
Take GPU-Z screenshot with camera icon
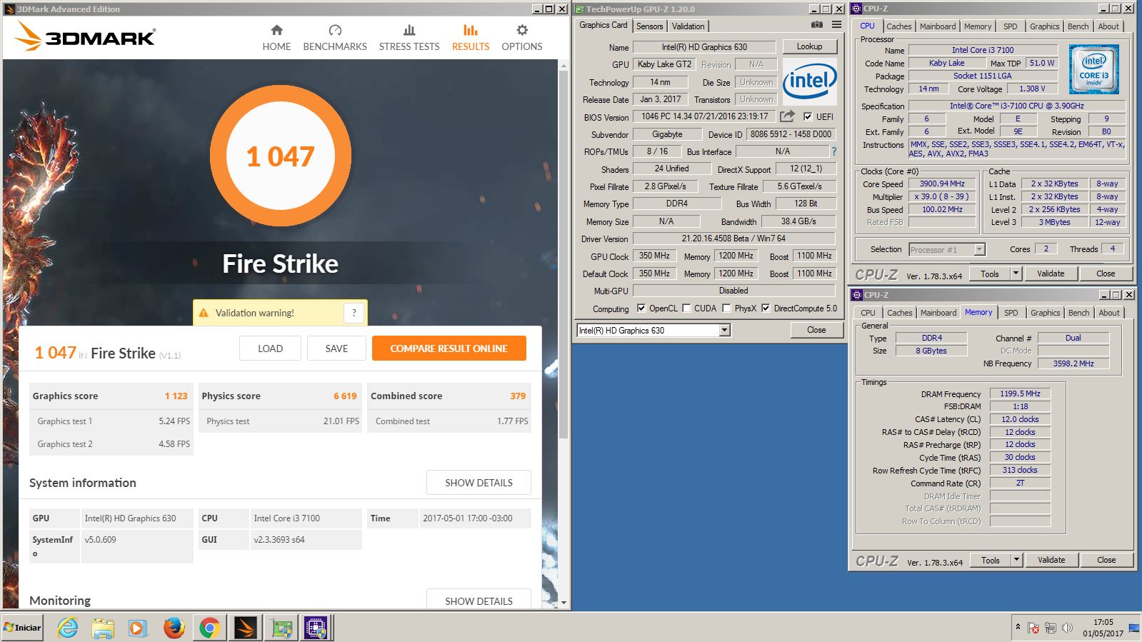tap(817, 25)
